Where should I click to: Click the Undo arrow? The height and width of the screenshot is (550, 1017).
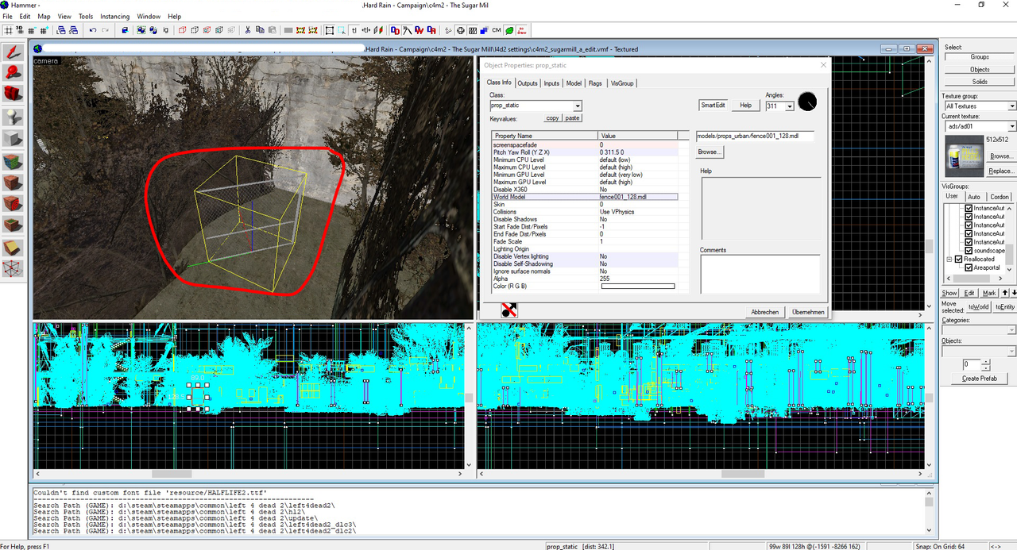93,30
